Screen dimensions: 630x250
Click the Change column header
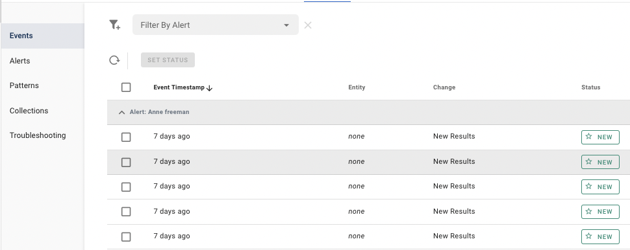(444, 87)
